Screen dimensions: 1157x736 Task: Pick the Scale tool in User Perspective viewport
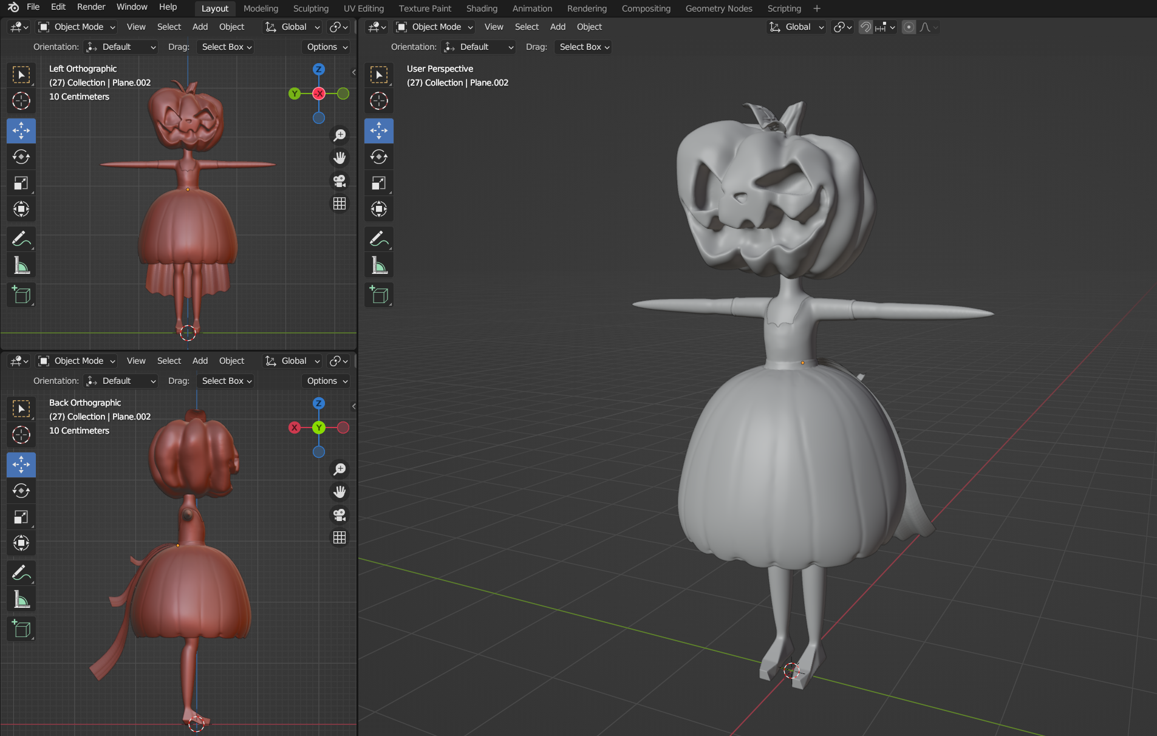tap(379, 183)
